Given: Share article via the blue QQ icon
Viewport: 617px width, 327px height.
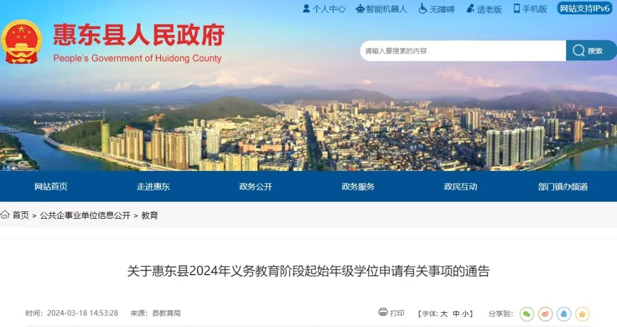Looking at the screenshot, I should tap(564, 314).
